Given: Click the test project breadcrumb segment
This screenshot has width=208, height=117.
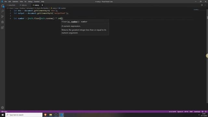Looking at the screenshot, I should [x=30, y=8].
